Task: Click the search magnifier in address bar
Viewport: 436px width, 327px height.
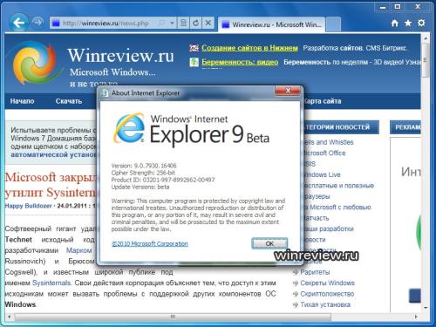Action: (162, 23)
